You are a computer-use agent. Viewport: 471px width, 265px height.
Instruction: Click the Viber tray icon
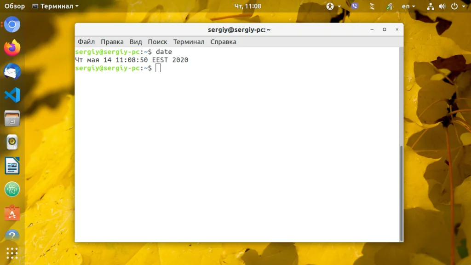click(x=355, y=6)
